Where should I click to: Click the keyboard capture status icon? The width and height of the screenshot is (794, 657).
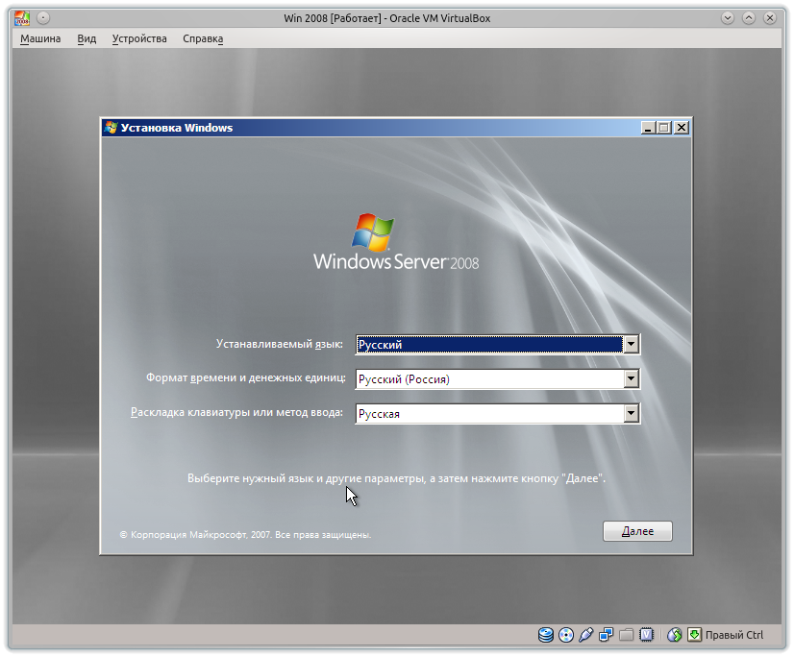click(693, 634)
